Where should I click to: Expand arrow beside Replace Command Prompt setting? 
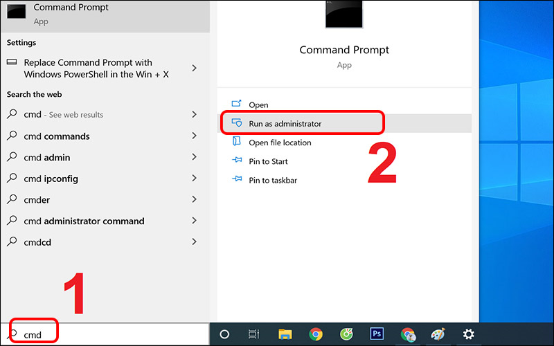click(195, 68)
